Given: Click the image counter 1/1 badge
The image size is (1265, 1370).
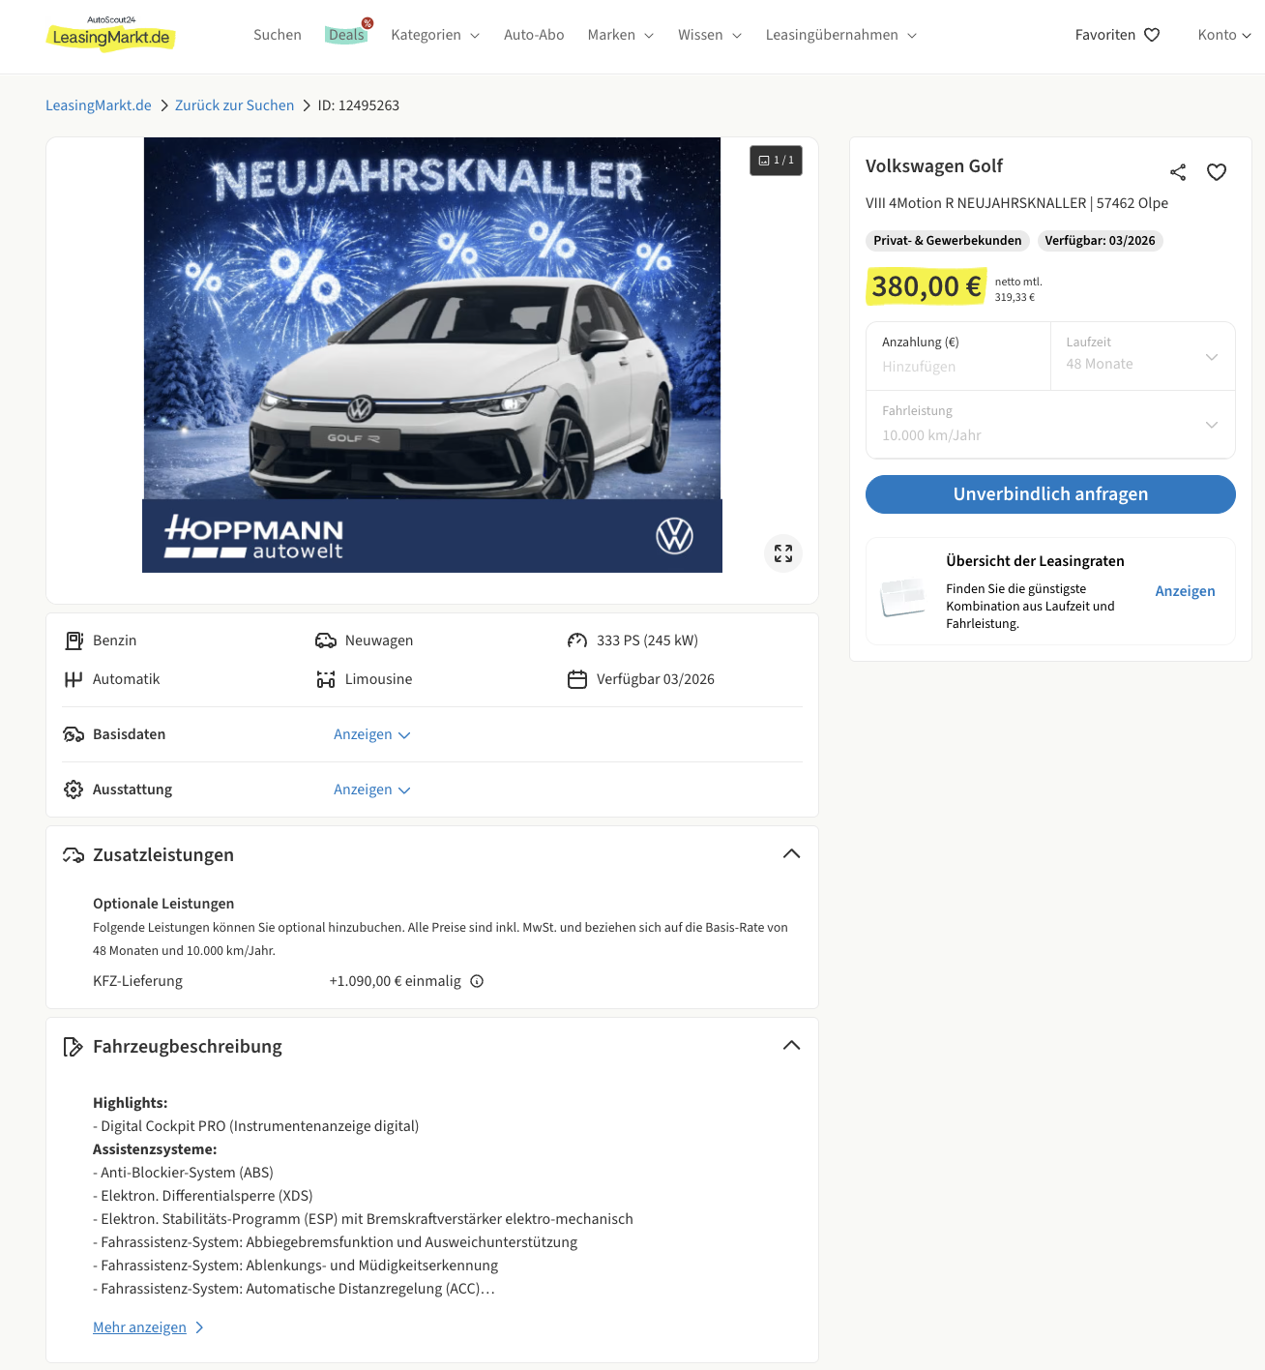Looking at the screenshot, I should pyautogui.click(x=776, y=161).
